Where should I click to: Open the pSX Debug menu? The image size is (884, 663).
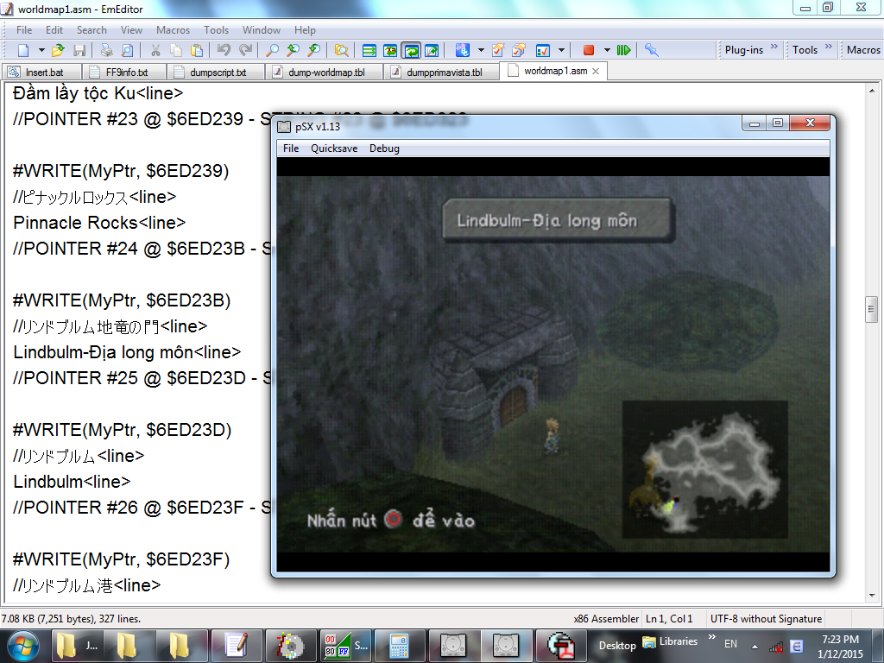(x=384, y=148)
